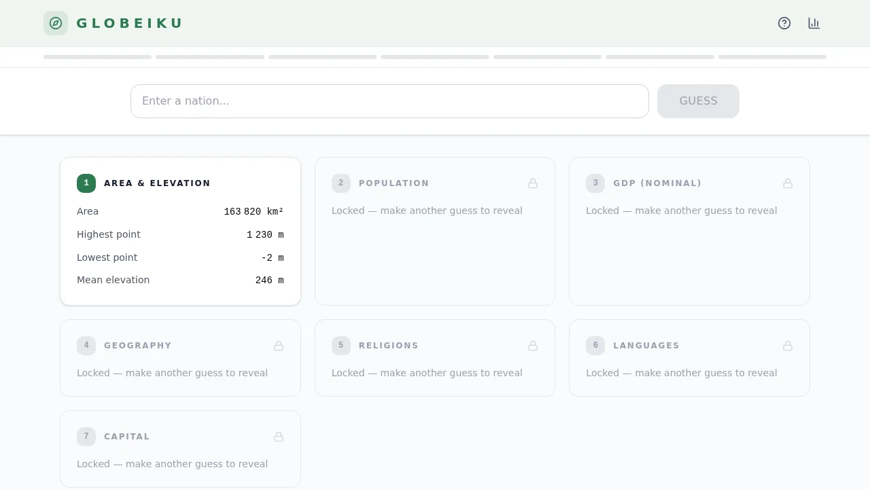Click the lock icon on Religions card
This screenshot has height=489, width=870.
tap(533, 346)
